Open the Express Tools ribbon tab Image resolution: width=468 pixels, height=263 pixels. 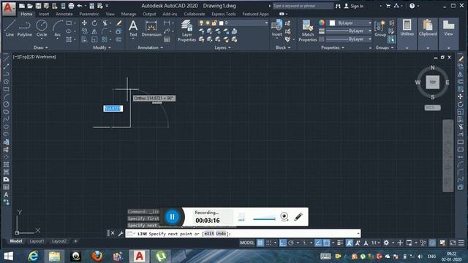point(224,14)
